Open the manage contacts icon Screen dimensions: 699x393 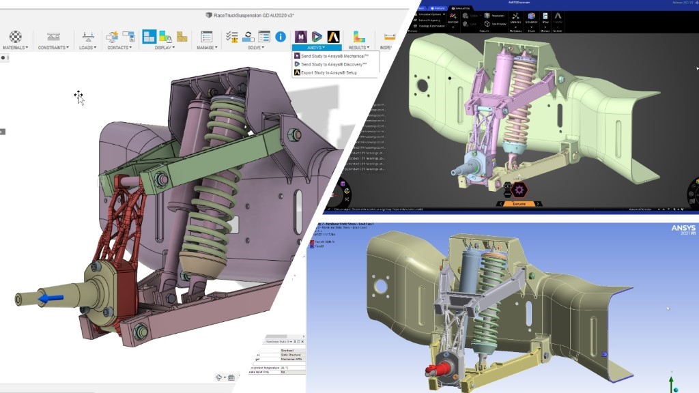pos(129,37)
